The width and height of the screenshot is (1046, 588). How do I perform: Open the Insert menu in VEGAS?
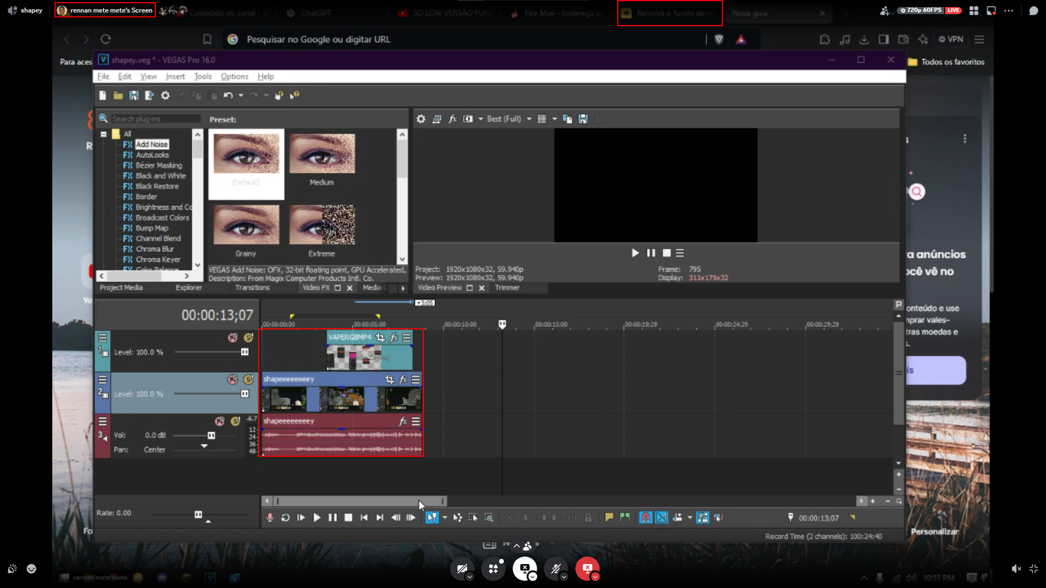(175, 76)
